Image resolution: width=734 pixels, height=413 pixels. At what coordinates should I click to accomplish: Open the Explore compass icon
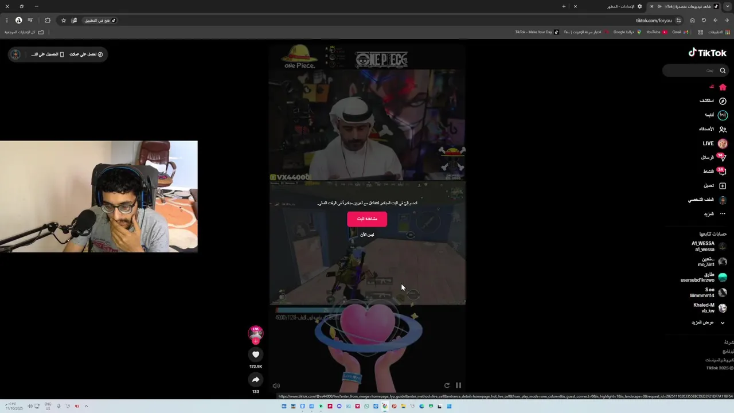[x=723, y=101]
